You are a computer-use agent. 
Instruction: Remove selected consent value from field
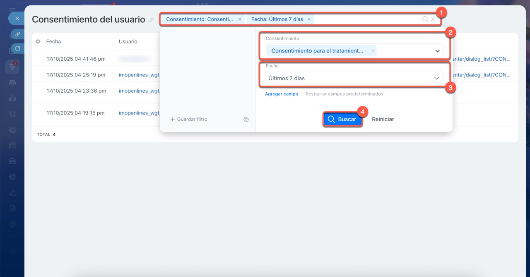(x=373, y=51)
